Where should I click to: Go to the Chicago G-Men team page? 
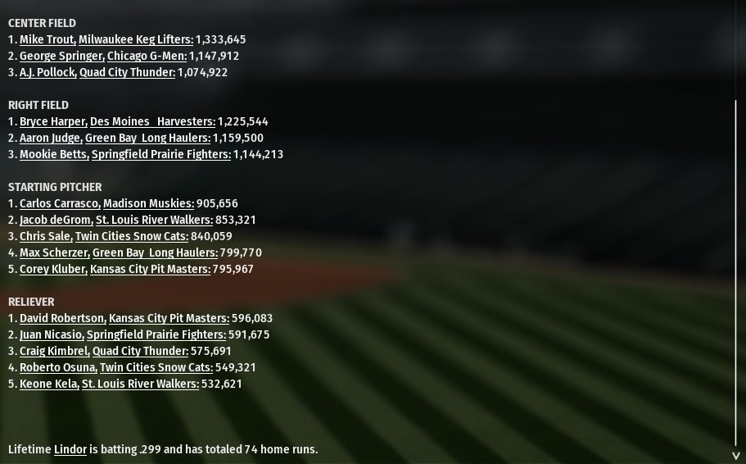(x=147, y=56)
